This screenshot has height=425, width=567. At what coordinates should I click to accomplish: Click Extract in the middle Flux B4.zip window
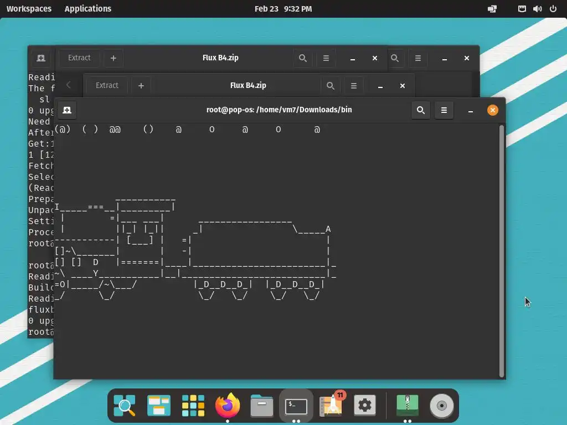point(107,86)
